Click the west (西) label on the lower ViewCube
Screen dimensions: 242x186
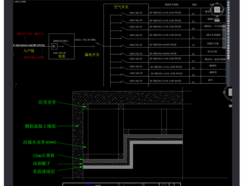click(x=224, y=92)
